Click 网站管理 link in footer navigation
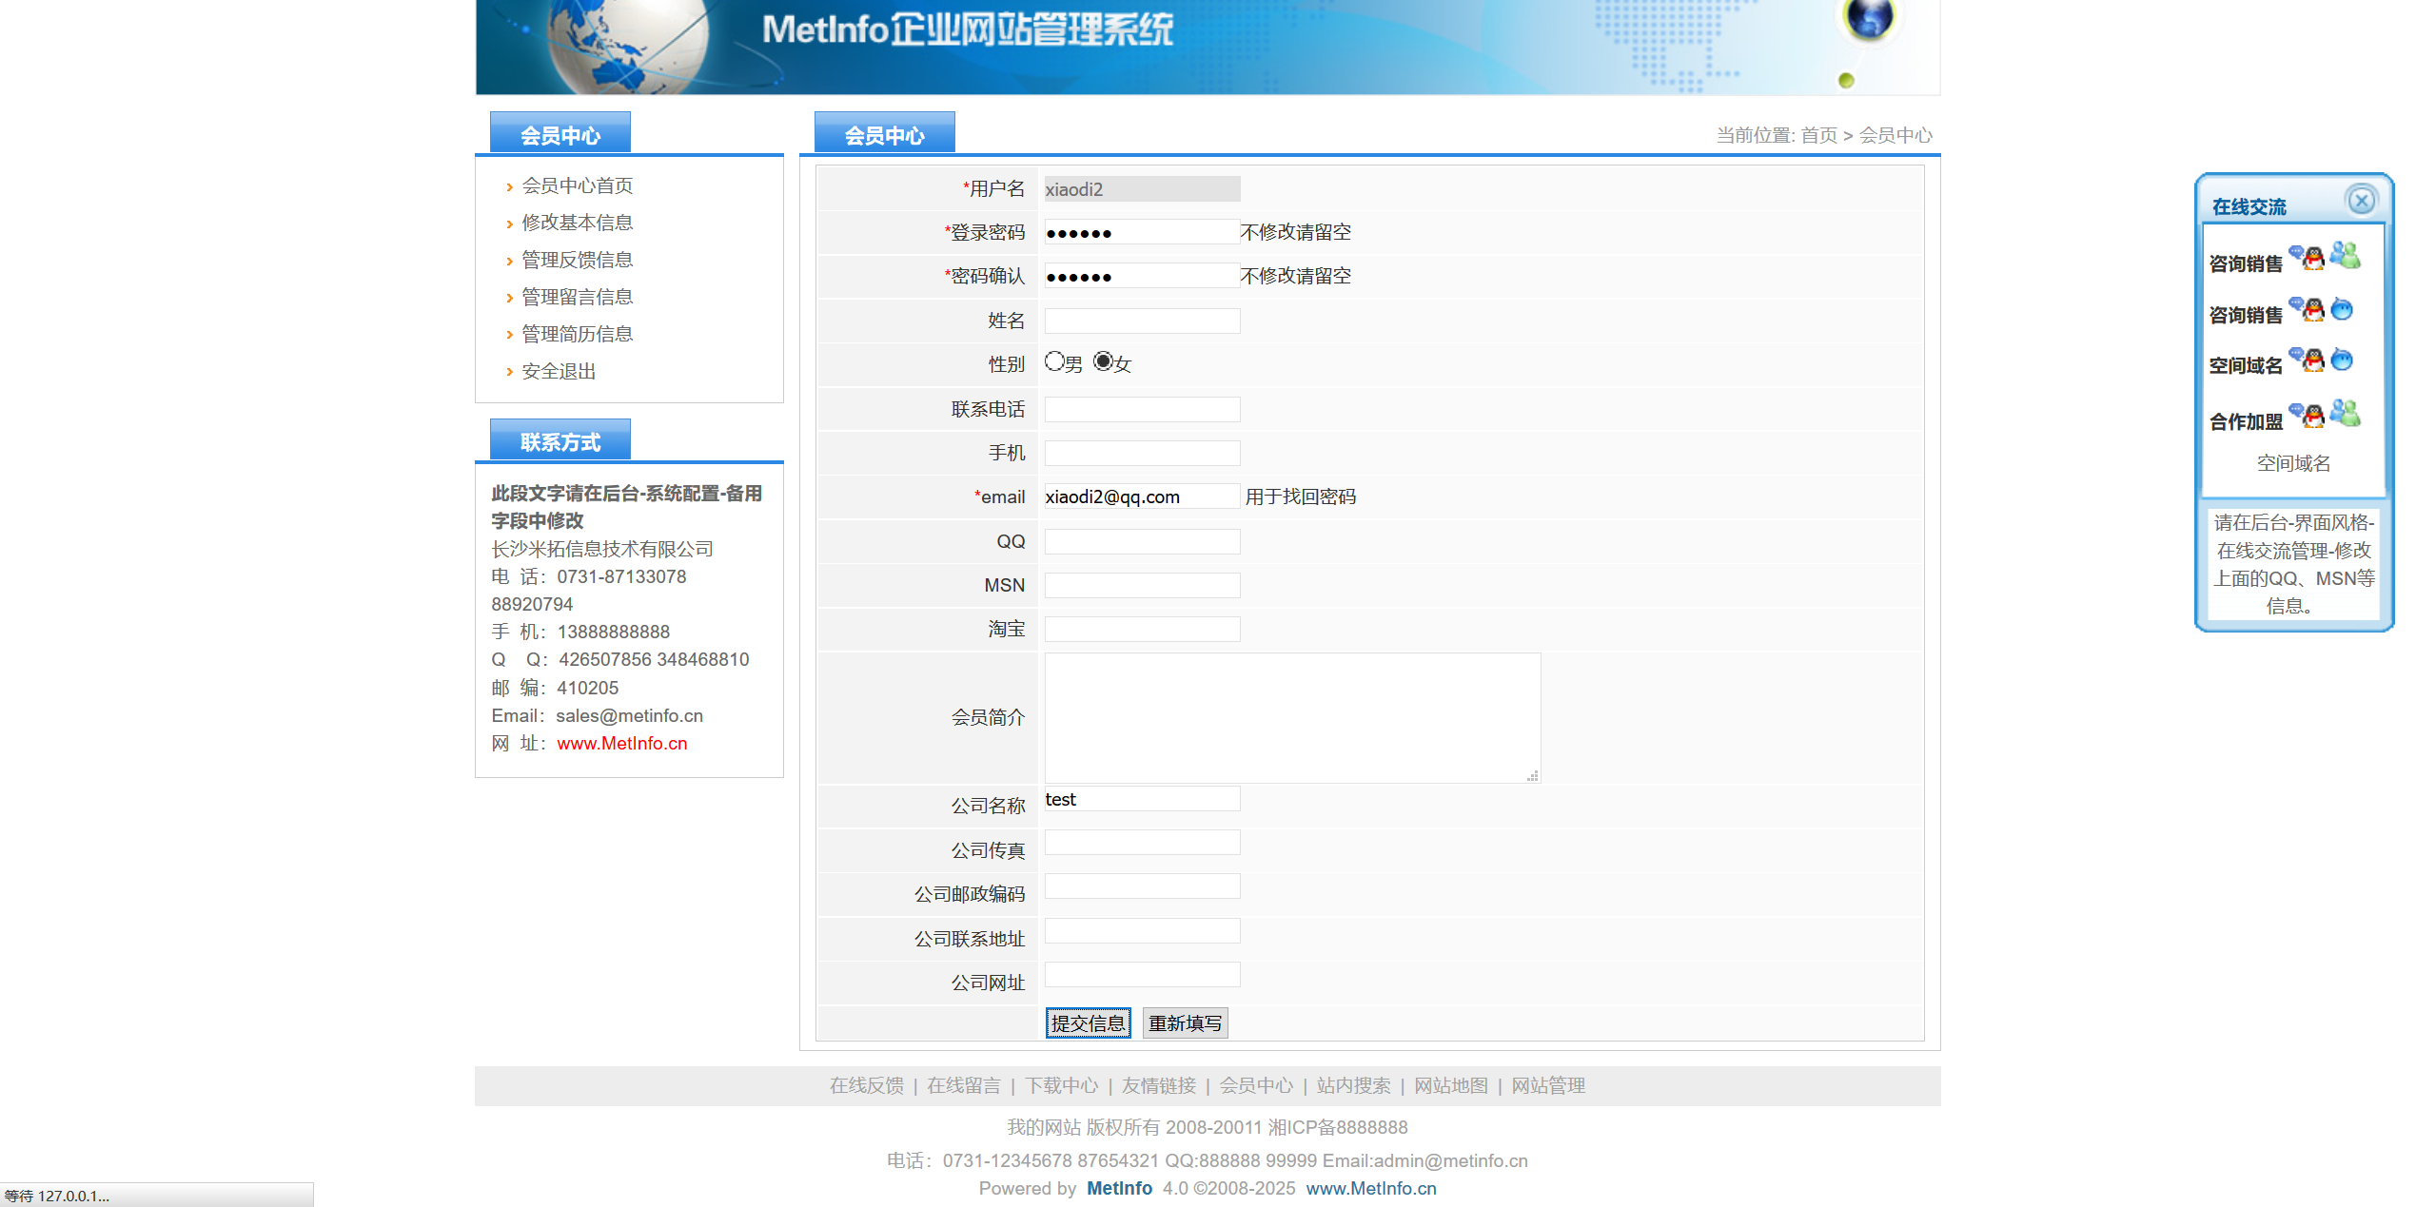 [x=1547, y=1085]
